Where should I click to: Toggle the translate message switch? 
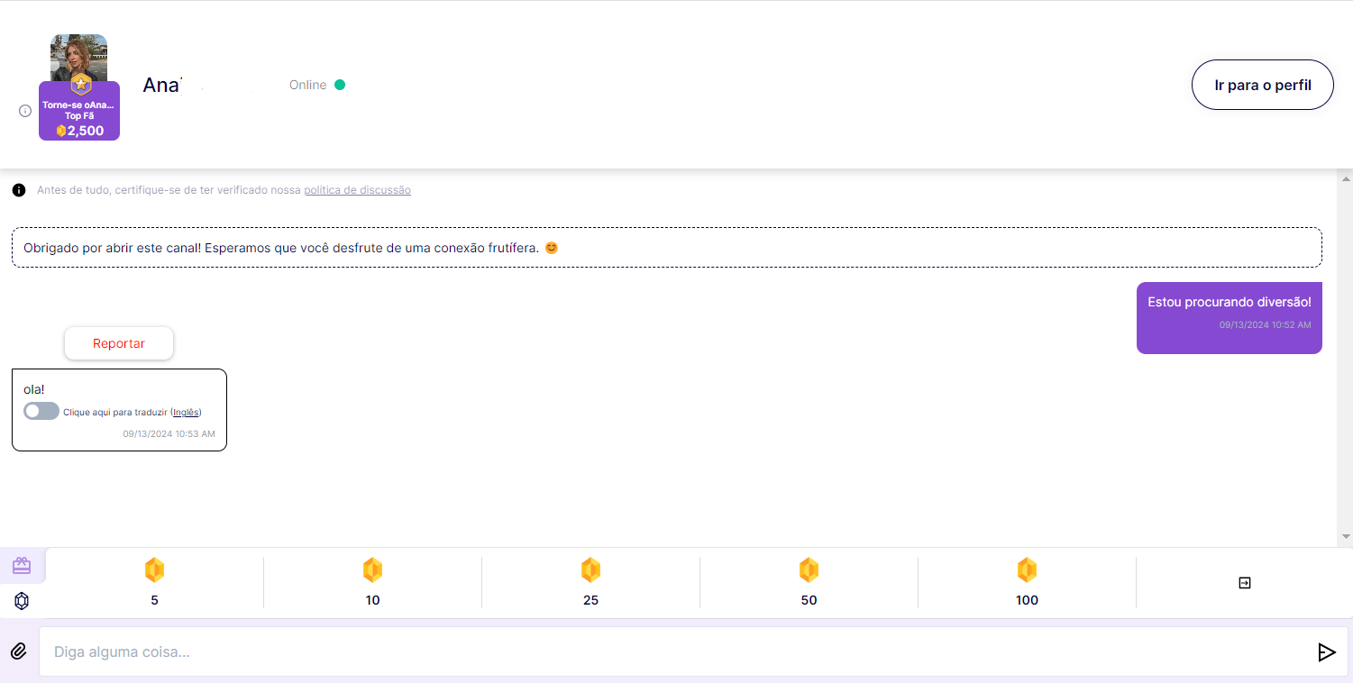click(41, 412)
